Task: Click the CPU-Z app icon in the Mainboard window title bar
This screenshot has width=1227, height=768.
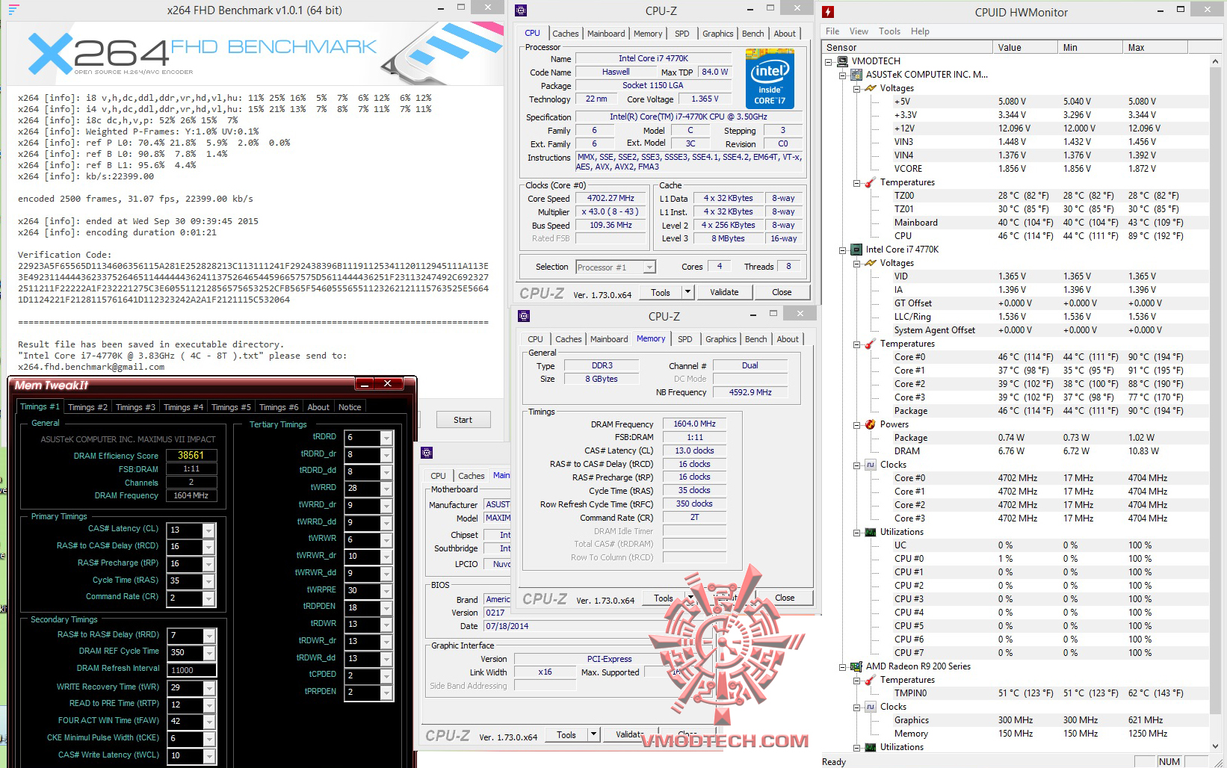Action: [427, 453]
